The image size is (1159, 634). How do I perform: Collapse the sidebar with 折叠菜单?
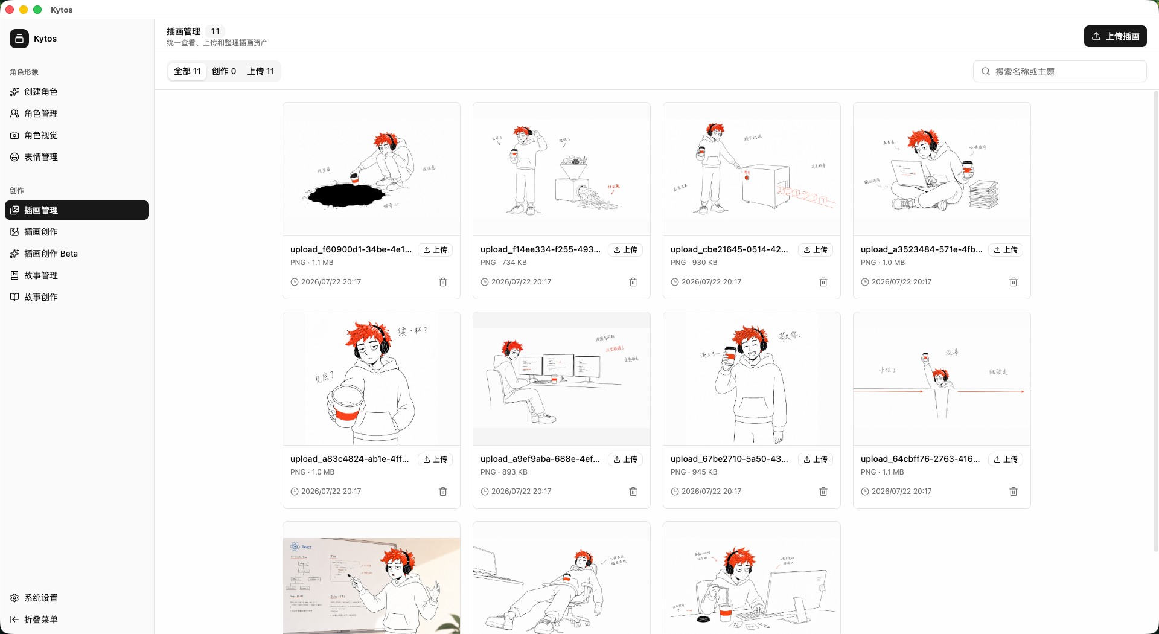77,620
